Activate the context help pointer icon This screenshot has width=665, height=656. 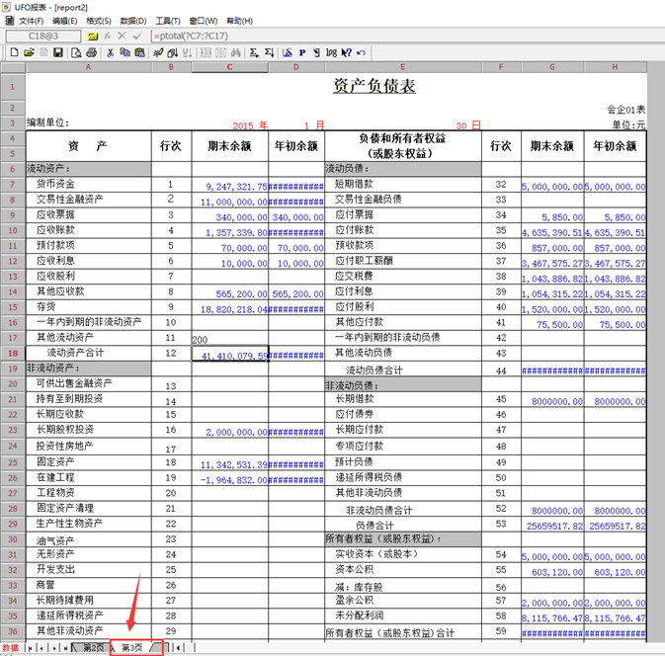tap(346, 52)
